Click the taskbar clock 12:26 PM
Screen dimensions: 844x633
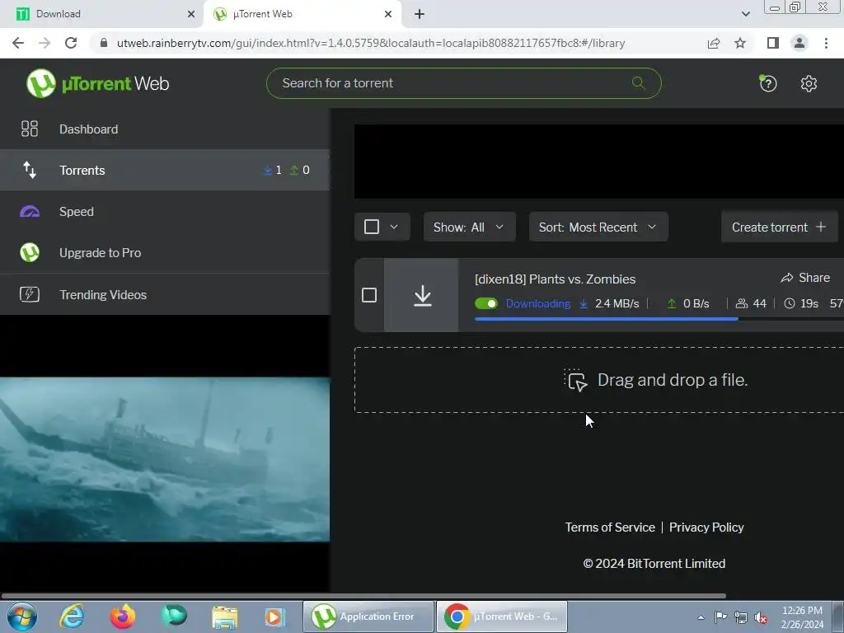[802, 611]
